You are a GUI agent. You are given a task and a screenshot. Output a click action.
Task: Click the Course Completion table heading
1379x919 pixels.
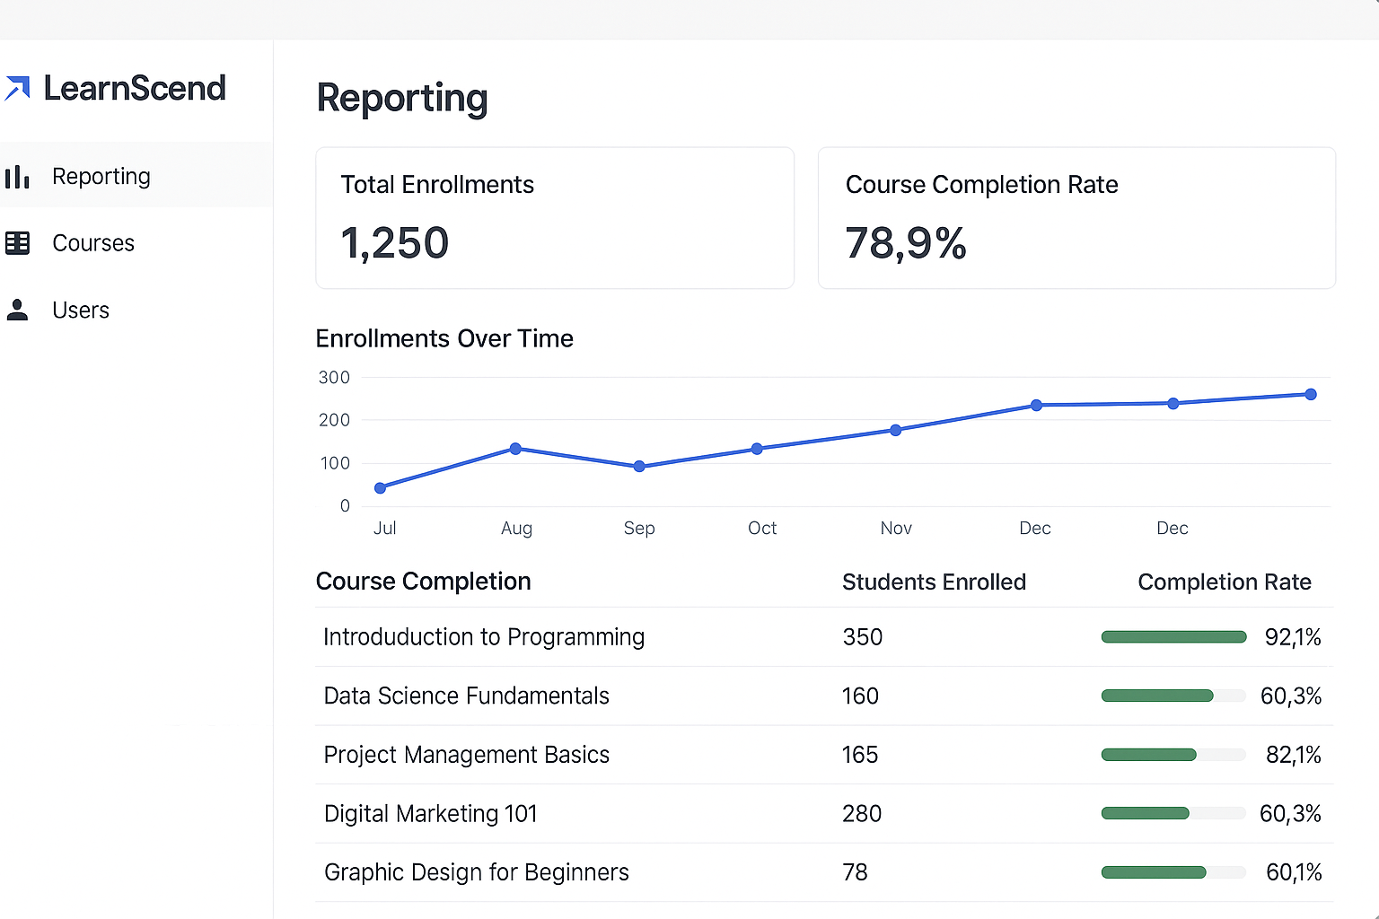pos(423,582)
